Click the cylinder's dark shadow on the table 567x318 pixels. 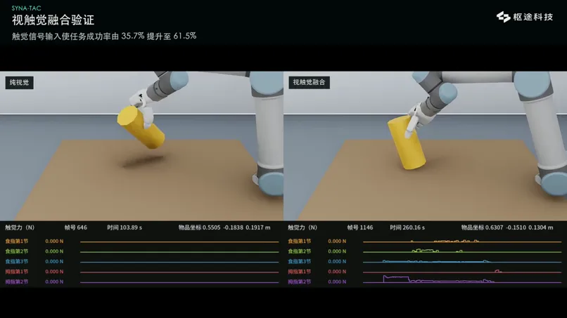pos(142,161)
